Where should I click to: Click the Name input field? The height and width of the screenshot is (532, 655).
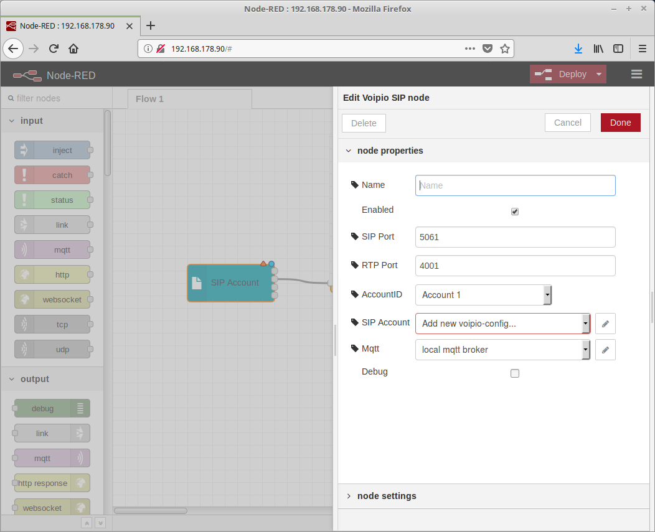tap(515, 185)
